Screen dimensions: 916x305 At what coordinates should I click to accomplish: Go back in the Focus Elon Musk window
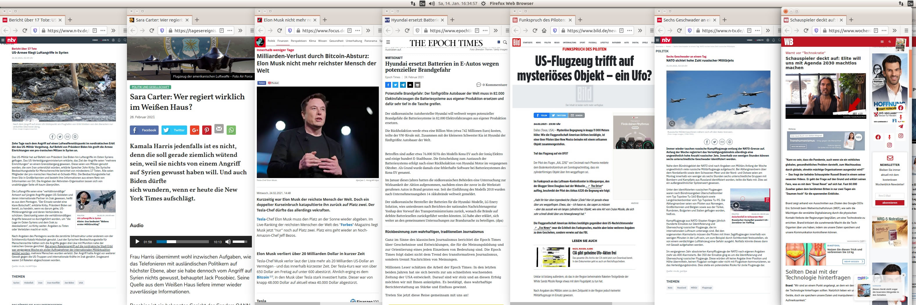click(261, 31)
